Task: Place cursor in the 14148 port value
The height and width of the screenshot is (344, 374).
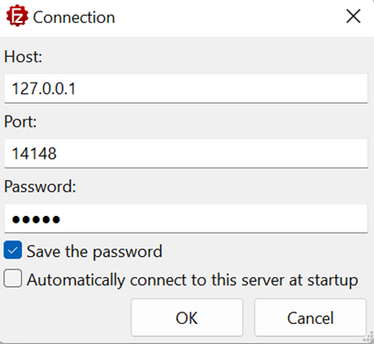Action: (x=34, y=154)
